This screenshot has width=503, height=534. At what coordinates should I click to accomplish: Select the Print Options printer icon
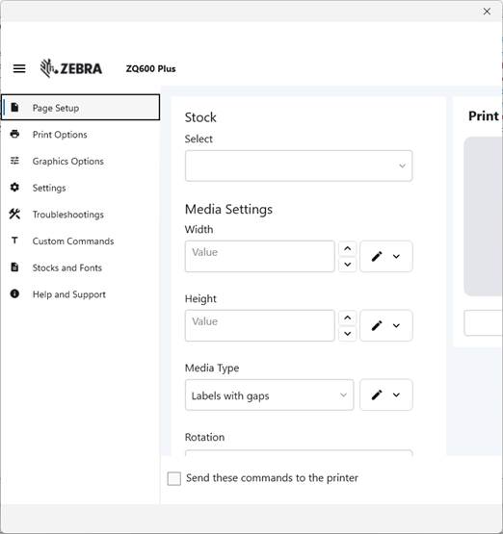[14, 134]
